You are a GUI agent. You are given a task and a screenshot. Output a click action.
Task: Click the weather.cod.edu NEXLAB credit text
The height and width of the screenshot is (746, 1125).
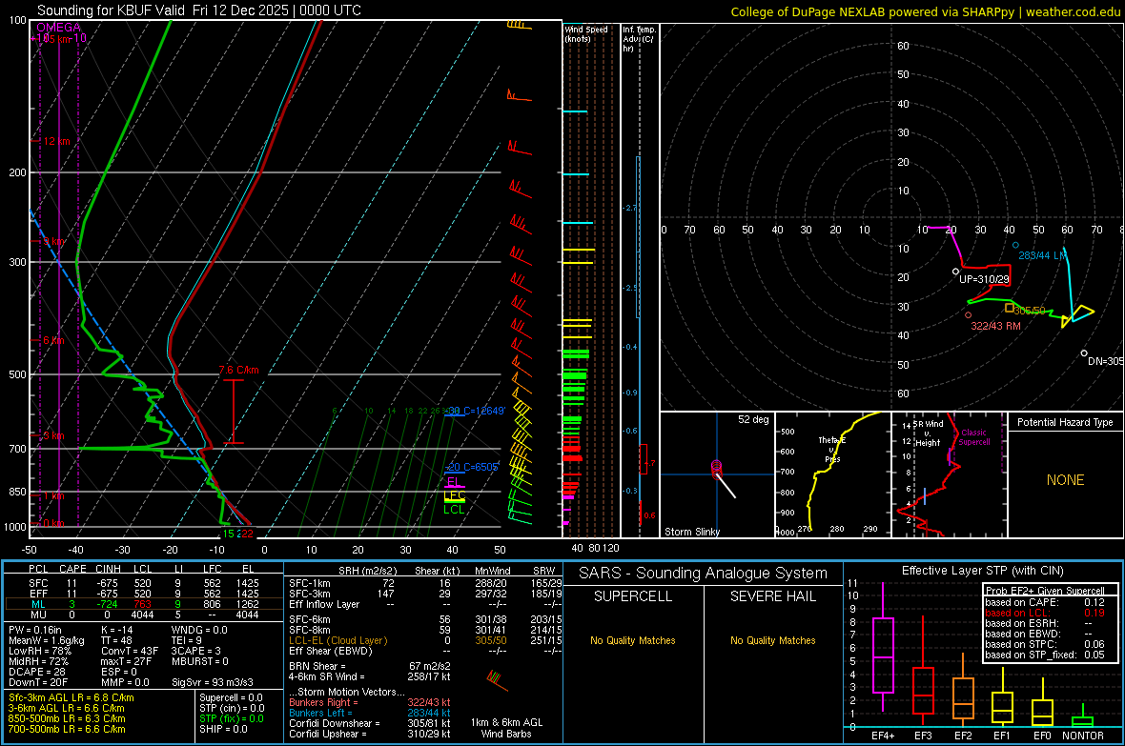pyautogui.click(x=925, y=11)
